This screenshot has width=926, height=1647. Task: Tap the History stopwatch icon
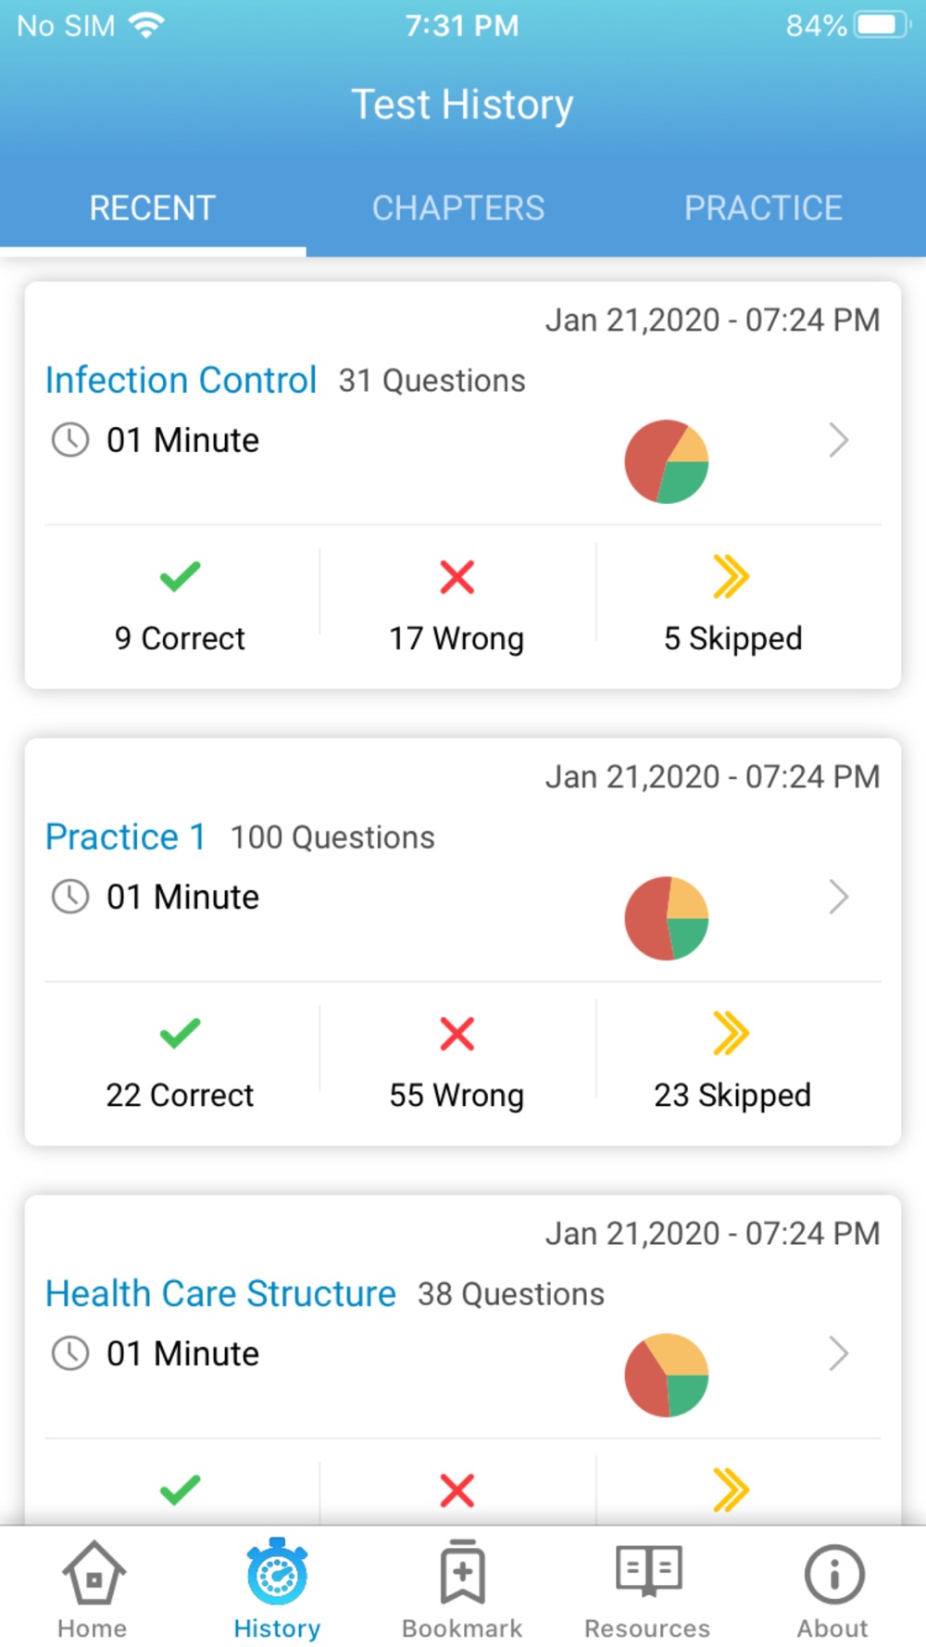coord(277,1572)
